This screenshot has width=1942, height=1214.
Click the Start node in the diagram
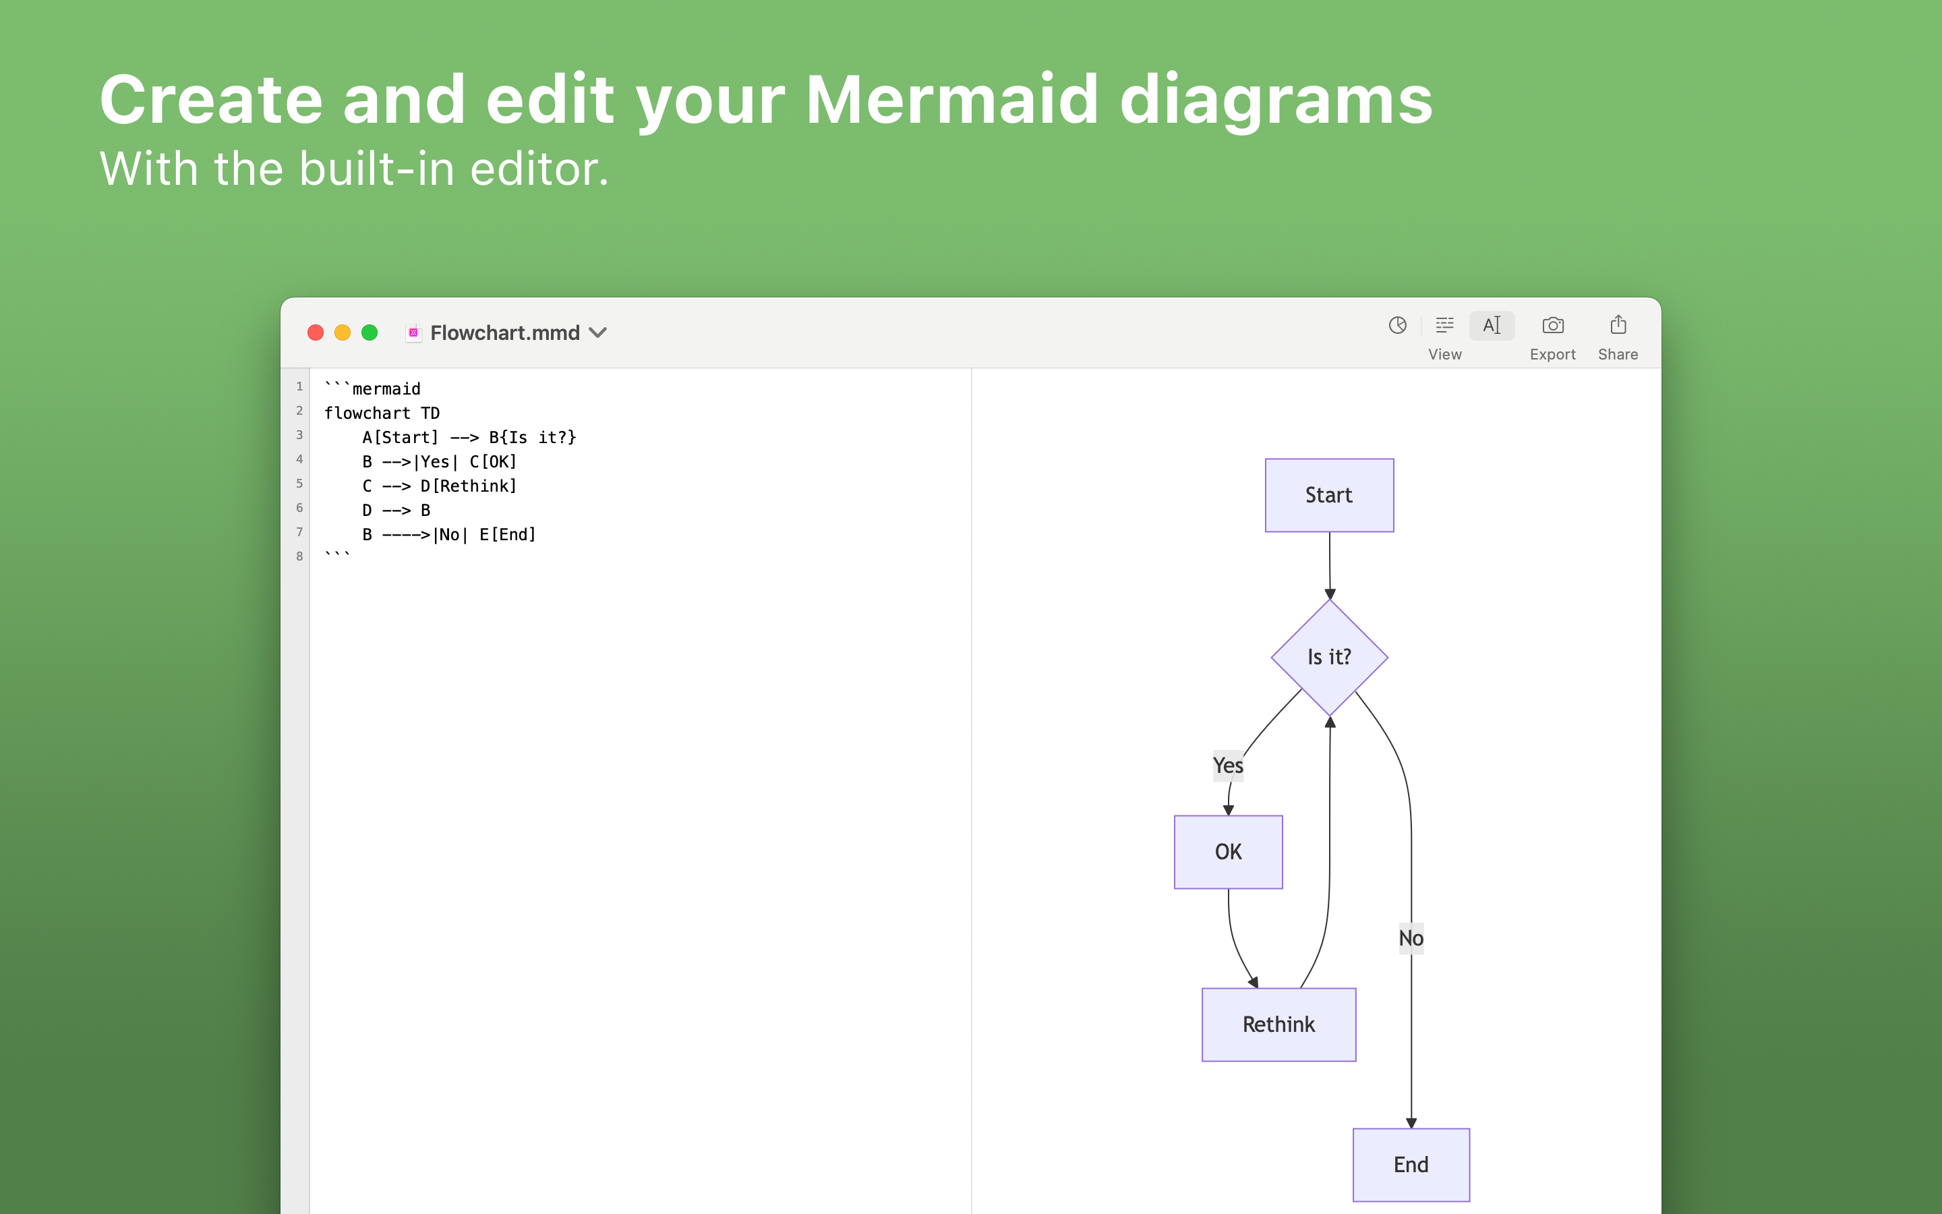(1329, 496)
